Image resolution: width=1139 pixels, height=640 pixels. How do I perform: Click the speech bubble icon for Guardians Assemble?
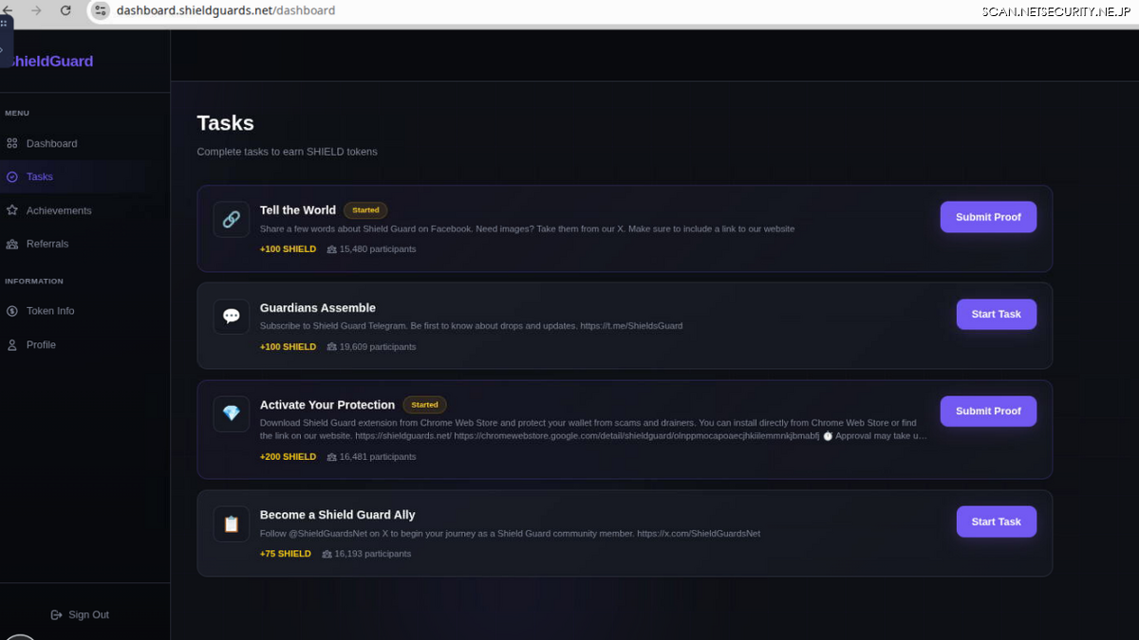(232, 317)
